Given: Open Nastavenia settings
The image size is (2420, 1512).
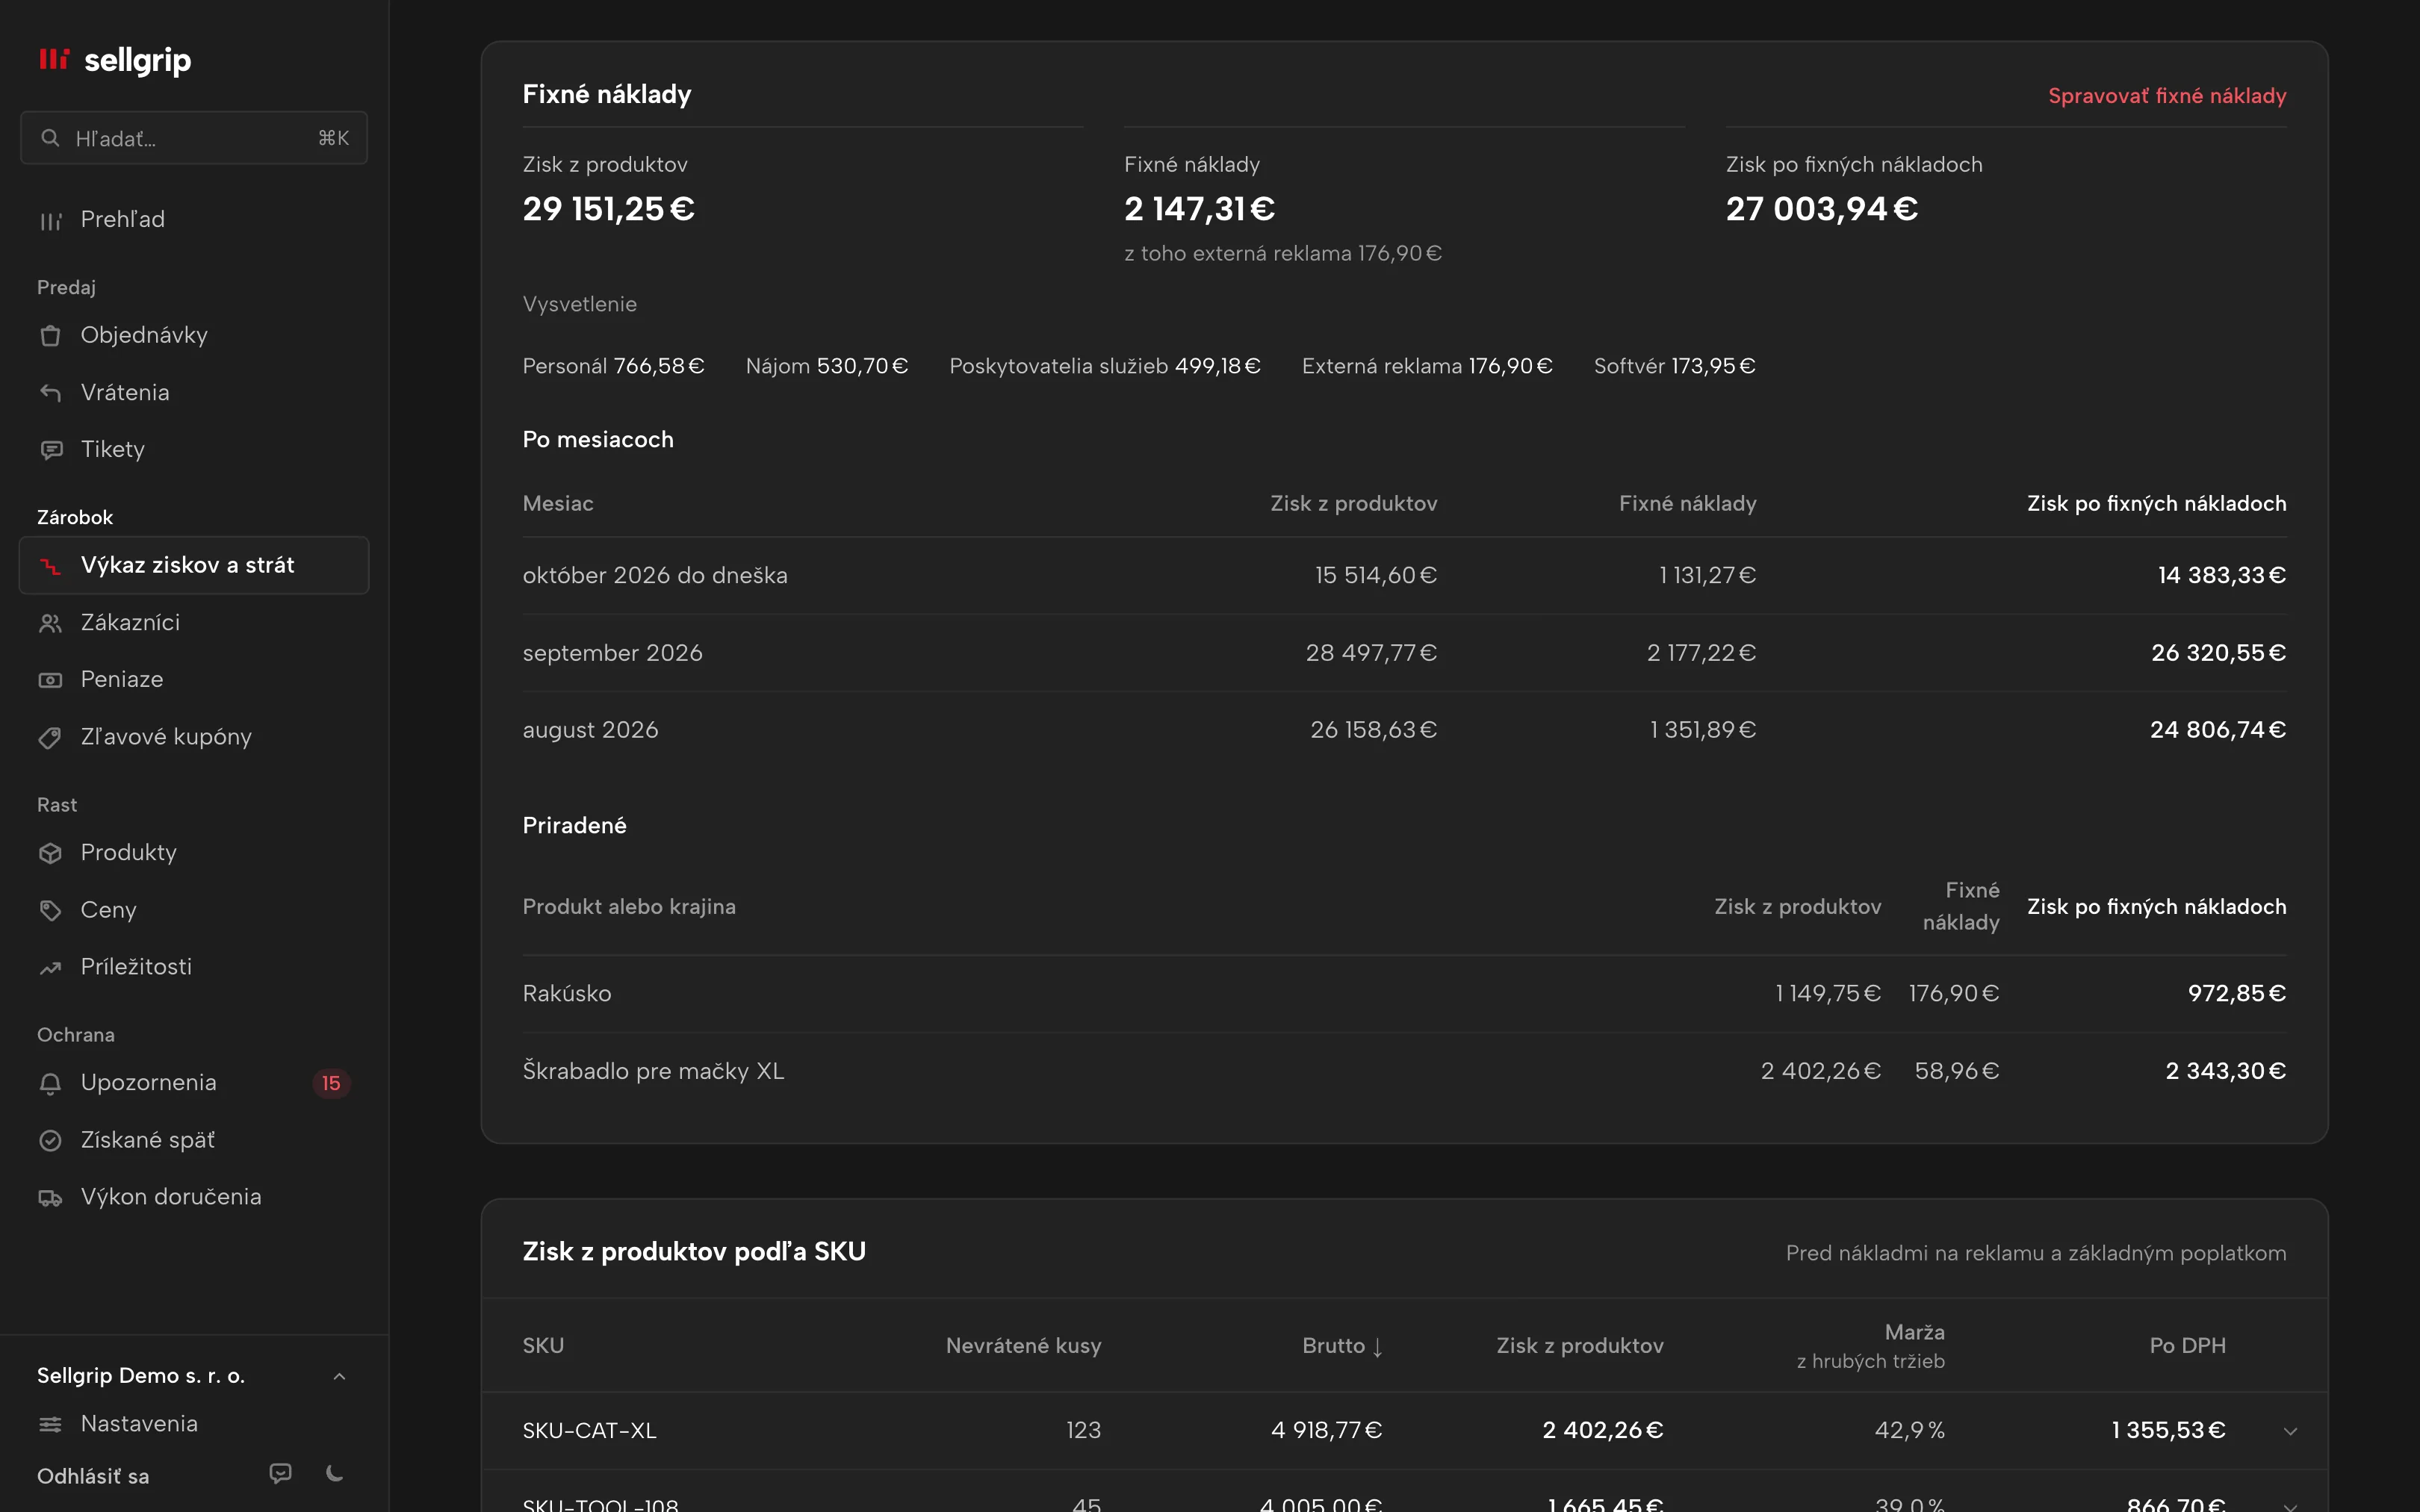Looking at the screenshot, I should point(193,1424).
